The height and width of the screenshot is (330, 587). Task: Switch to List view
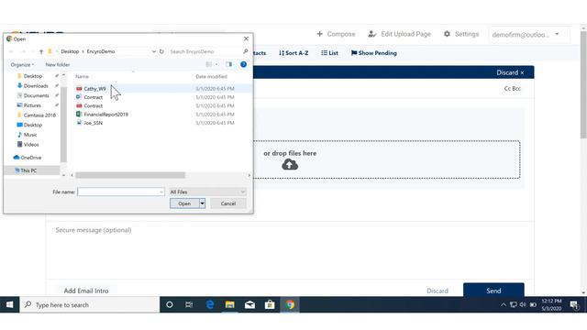(329, 53)
